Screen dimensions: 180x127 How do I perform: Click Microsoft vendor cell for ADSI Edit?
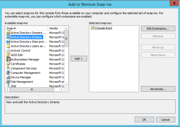pos(56,55)
